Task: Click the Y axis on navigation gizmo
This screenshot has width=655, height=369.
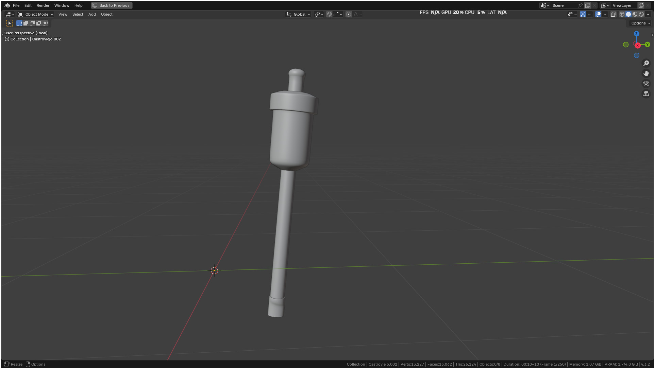Action: point(648,45)
